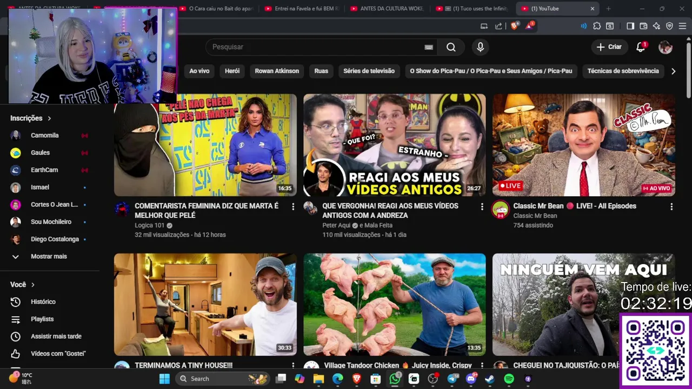Open the Histórico clock icon in sidebar
692x389 pixels.
pos(16,302)
